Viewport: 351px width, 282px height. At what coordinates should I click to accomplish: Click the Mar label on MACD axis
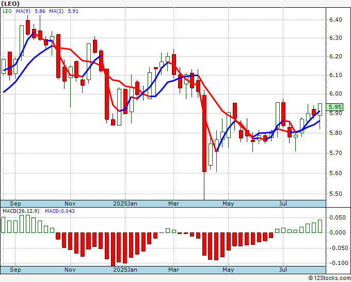pyautogui.click(x=174, y=270)
